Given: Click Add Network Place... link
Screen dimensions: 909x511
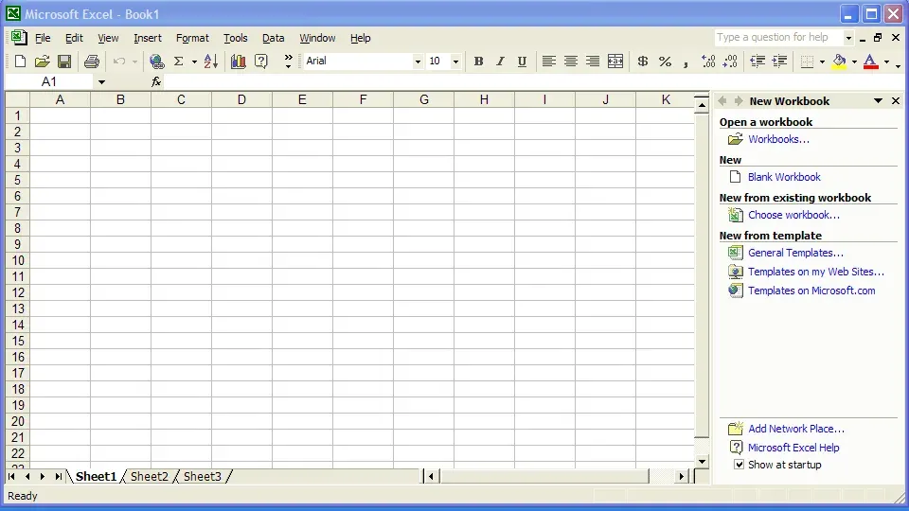Looking at the screenshot, I should point(796,429).
